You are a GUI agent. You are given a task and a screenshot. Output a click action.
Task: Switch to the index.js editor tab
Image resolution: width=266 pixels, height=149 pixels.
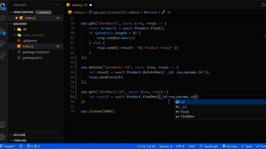(x=77, y=5)
